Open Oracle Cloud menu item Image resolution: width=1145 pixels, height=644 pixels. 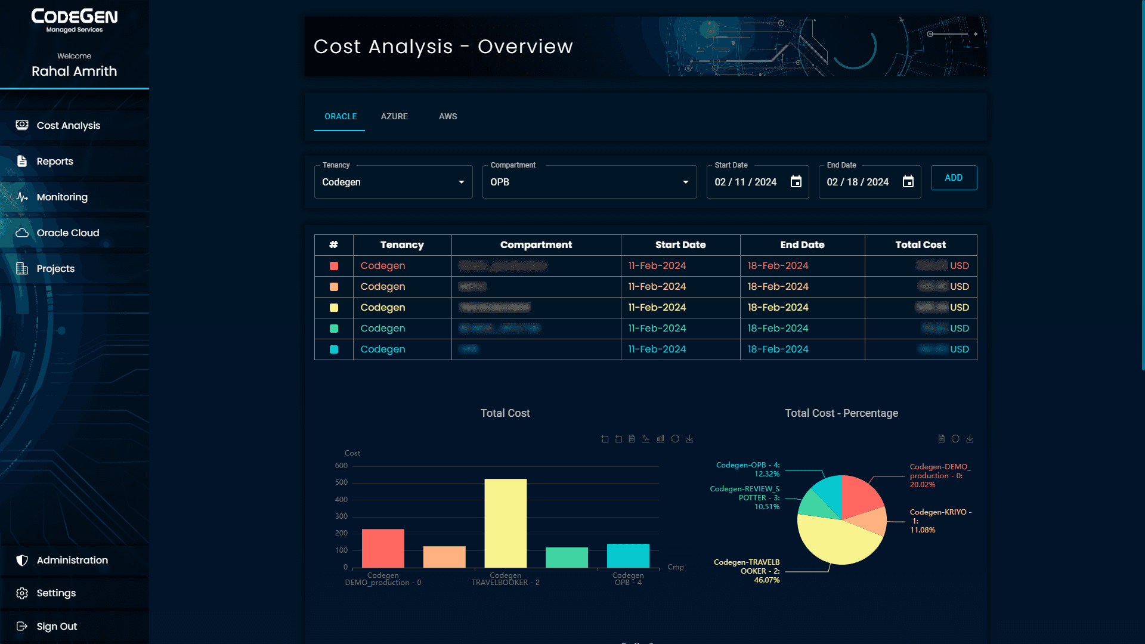click(x=75, y=233)
